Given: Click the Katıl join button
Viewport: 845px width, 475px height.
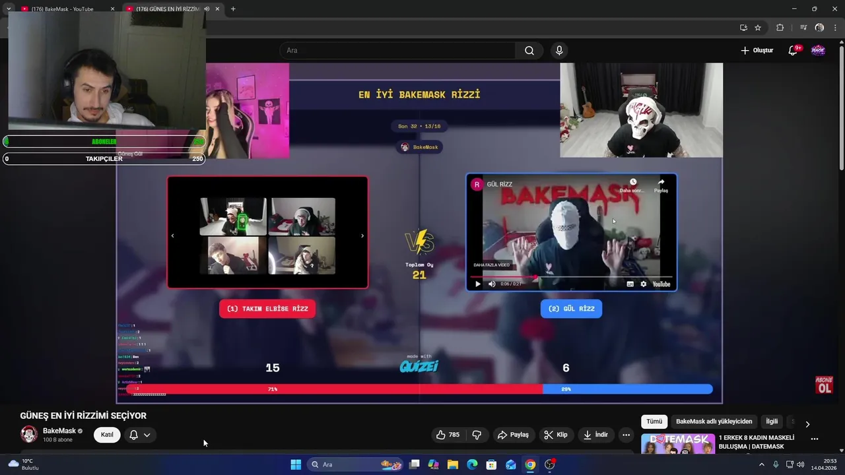Looking at the screenshot, I should (x=107, y=435).
